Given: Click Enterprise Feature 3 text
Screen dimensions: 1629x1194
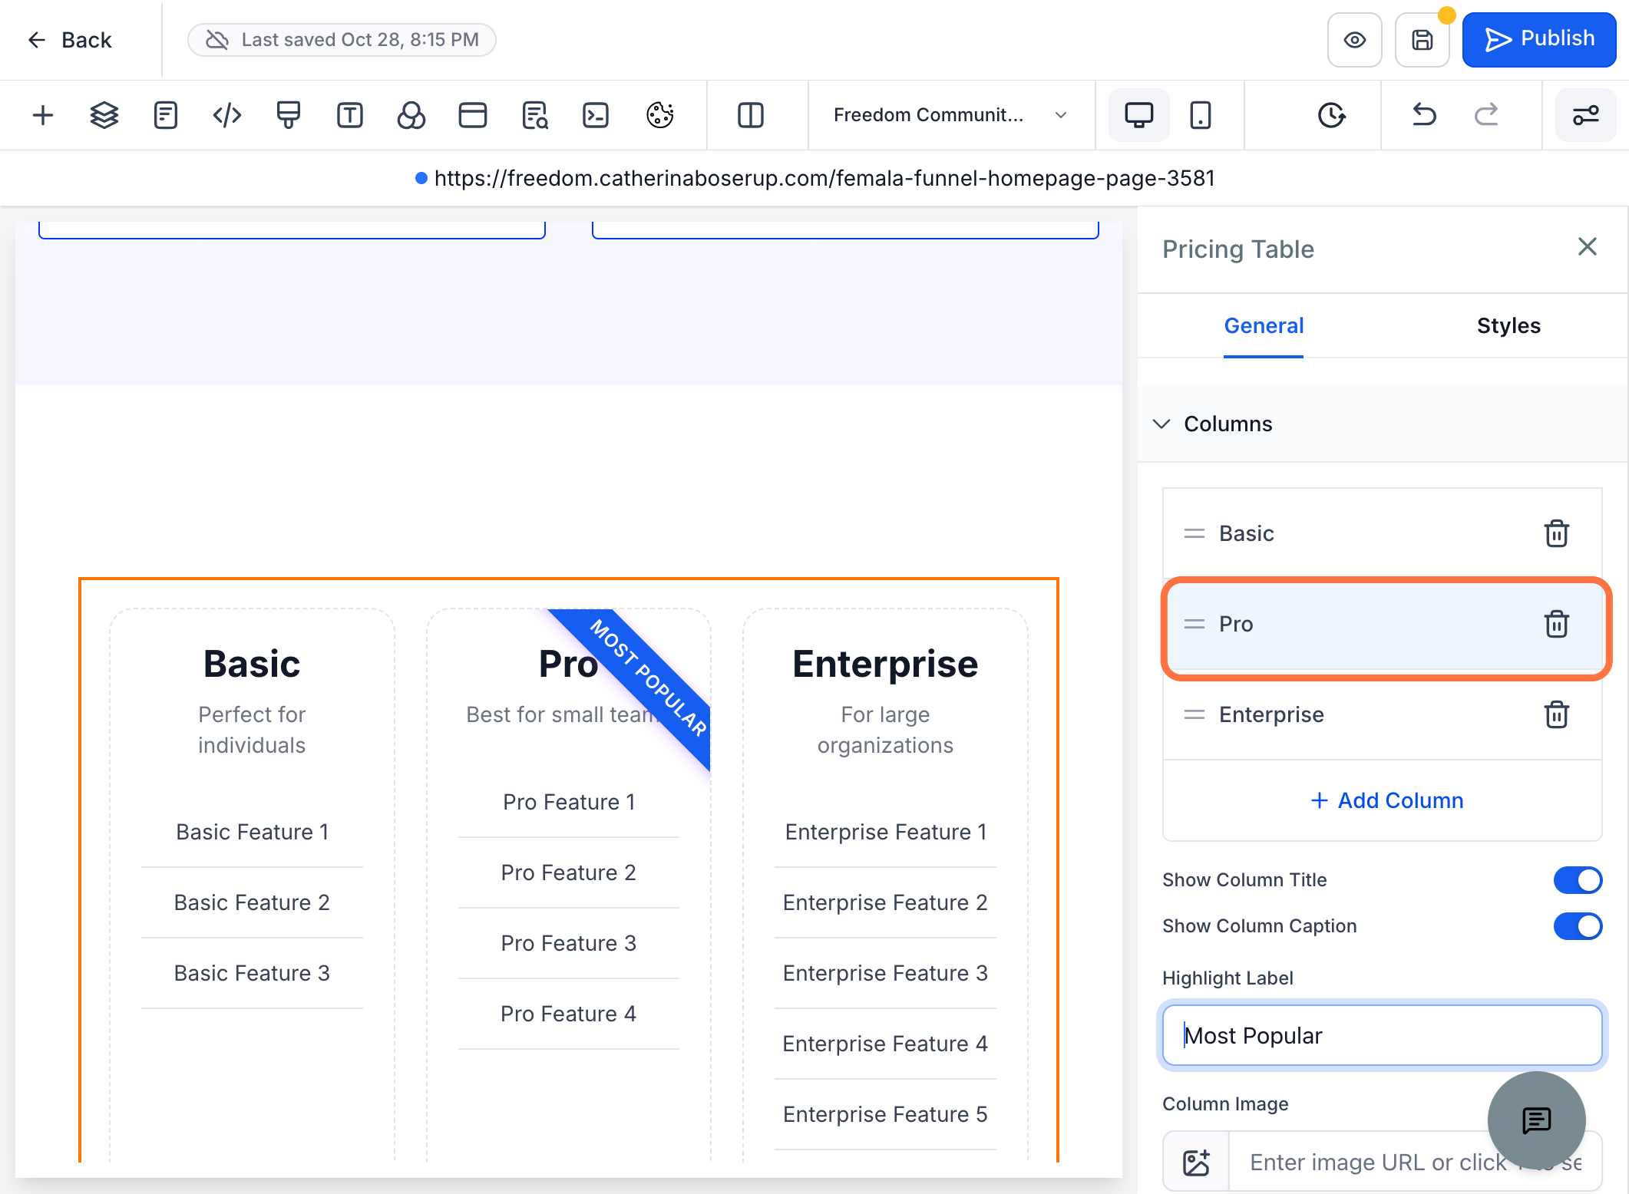Looking at the screenshot, I should coord(885,973).
